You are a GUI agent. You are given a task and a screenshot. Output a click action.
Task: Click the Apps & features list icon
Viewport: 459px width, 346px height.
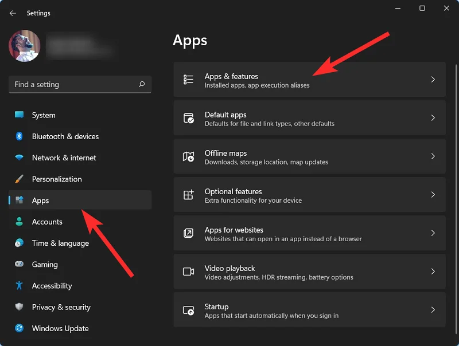click(188, 80)
